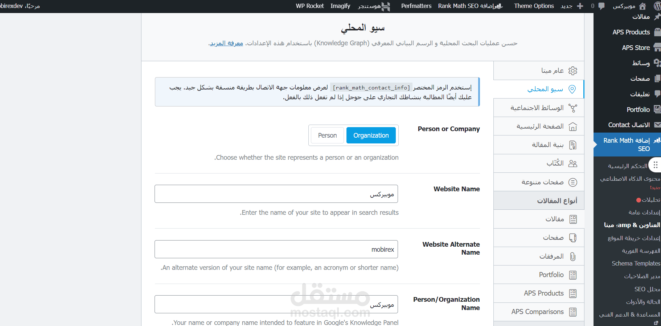The width and height of the screenshot is (661, 326).
Task: Open the معرفة المزيد learn more link
Action: [226, 43]
